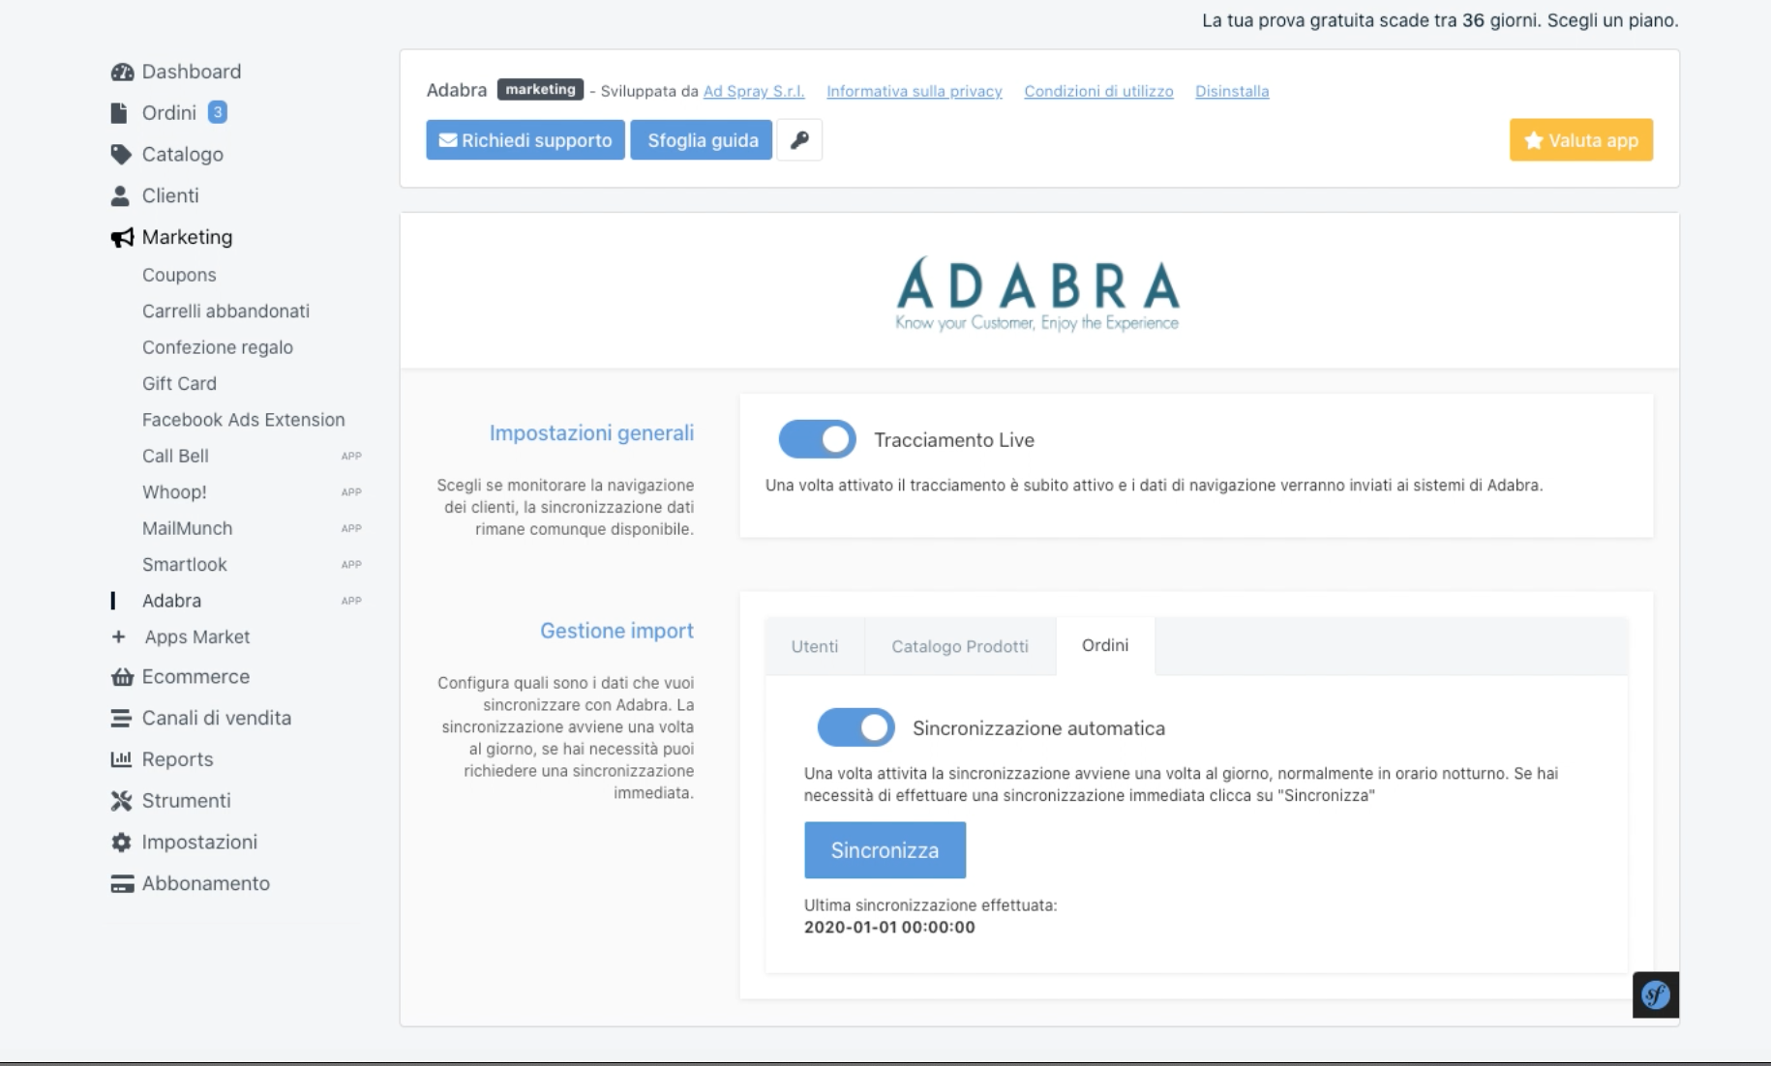Click the Impostazioni generali heading

[591, 433]
